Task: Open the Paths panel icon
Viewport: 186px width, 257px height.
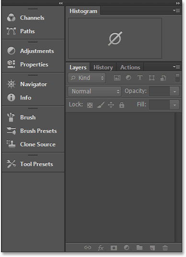Action: click(11, 31)
